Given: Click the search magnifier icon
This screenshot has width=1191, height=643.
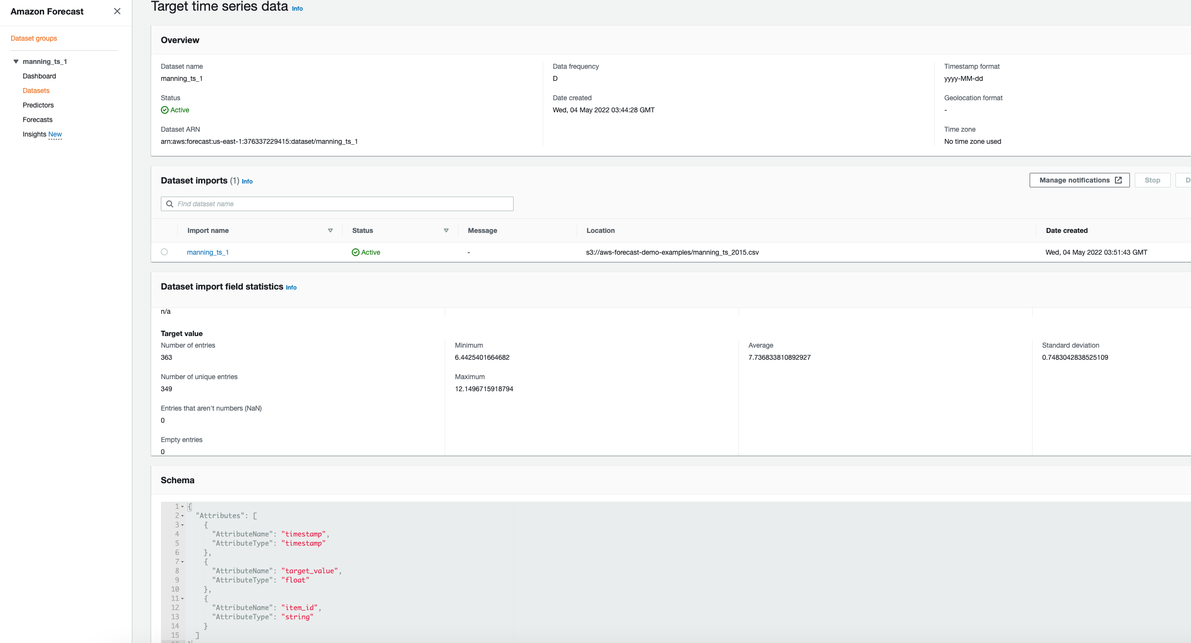Looking at the screenshot, I should point(170,204).
